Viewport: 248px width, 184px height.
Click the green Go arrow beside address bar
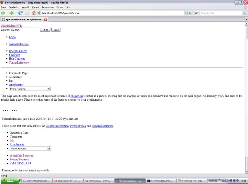tap(190, 13)
